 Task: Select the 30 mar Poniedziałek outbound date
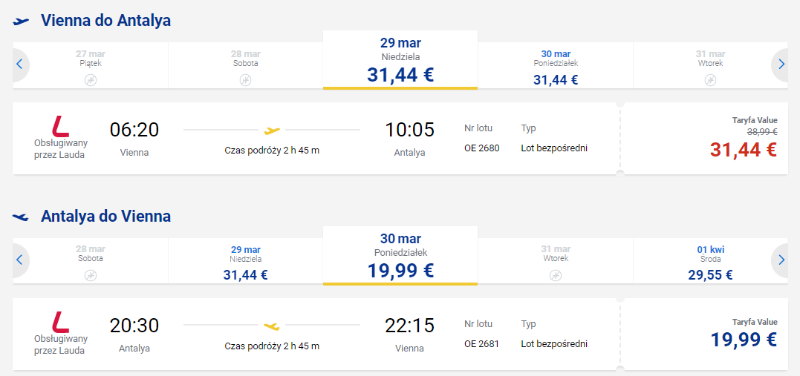point(556,66)
